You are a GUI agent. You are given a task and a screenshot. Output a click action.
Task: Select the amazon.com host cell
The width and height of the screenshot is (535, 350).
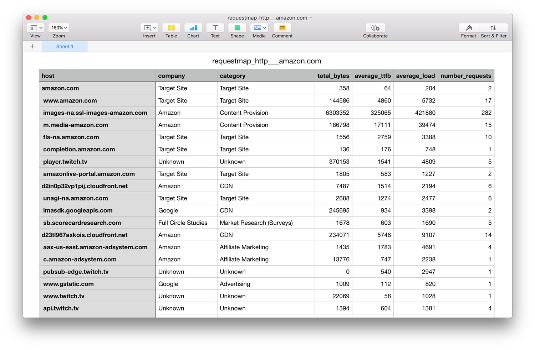coord(97,88)
